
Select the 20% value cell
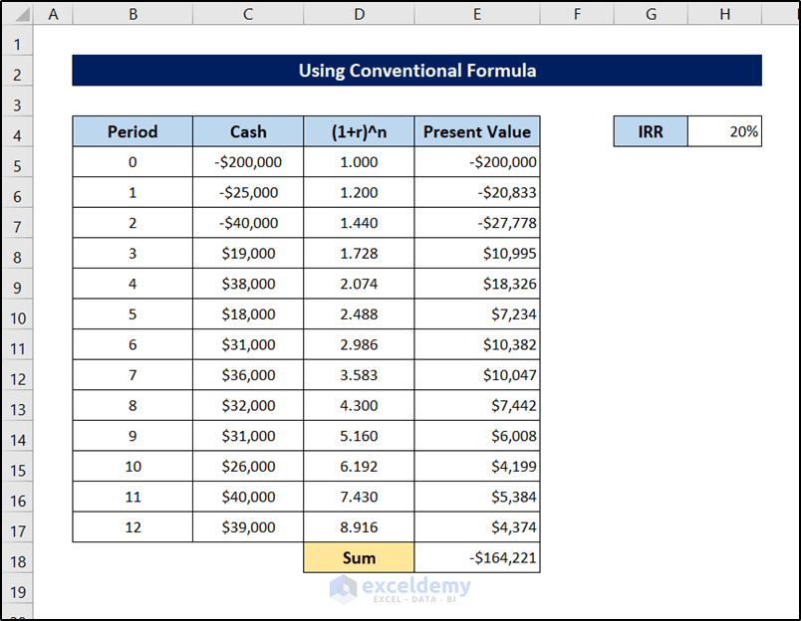[725, 131]
